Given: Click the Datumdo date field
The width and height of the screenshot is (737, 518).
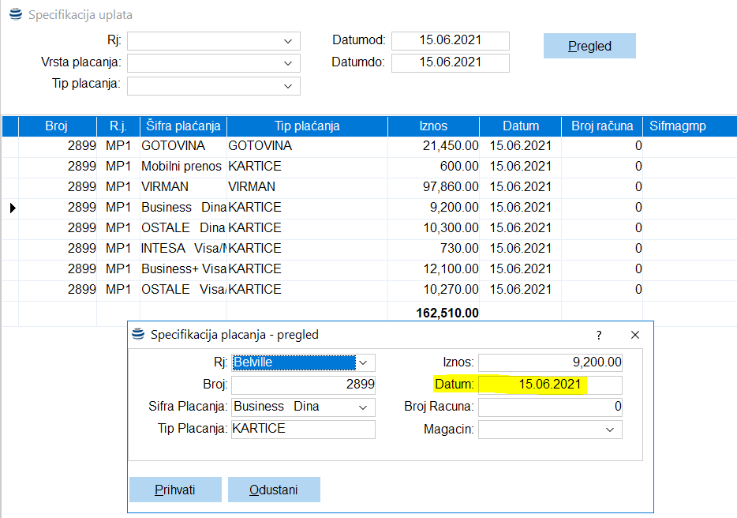Looking at the screenshot, I should [x=450, y=62].
